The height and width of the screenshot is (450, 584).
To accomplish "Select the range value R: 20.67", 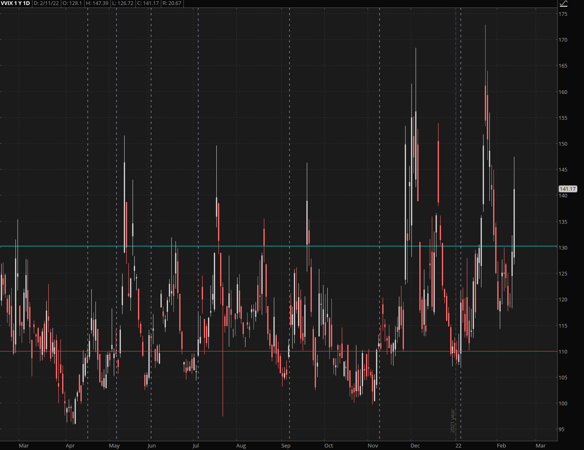I will click(x=172, y=3).
